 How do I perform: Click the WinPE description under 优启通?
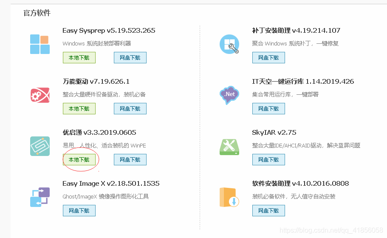tap(104, 145)
